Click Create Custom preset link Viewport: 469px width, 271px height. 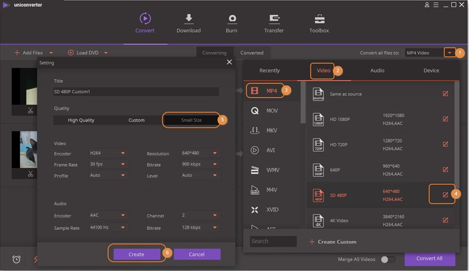[332, 242]
